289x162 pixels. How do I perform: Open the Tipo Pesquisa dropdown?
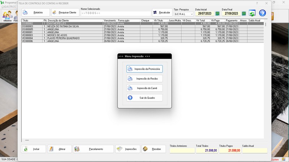(x=184, y=14)
